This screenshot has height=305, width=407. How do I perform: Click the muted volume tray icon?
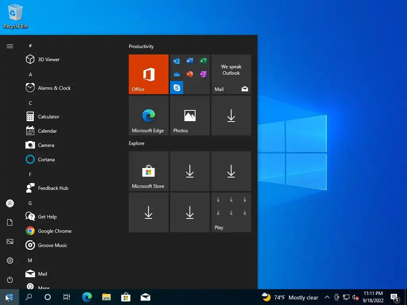point(355,297)
